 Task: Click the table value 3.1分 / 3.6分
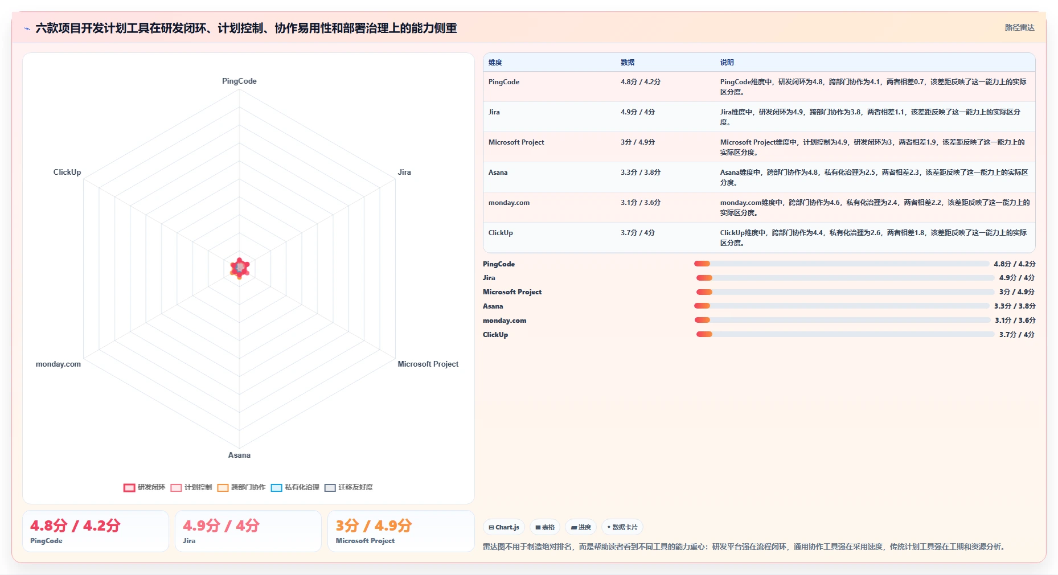point(641,203)
